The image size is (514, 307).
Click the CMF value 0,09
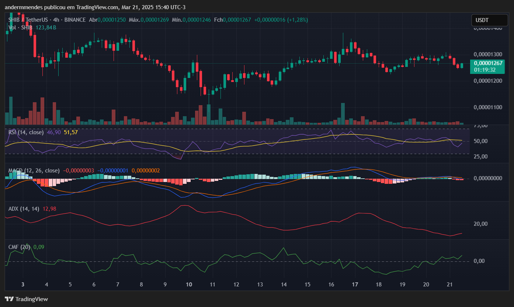[x=39, y=247]
